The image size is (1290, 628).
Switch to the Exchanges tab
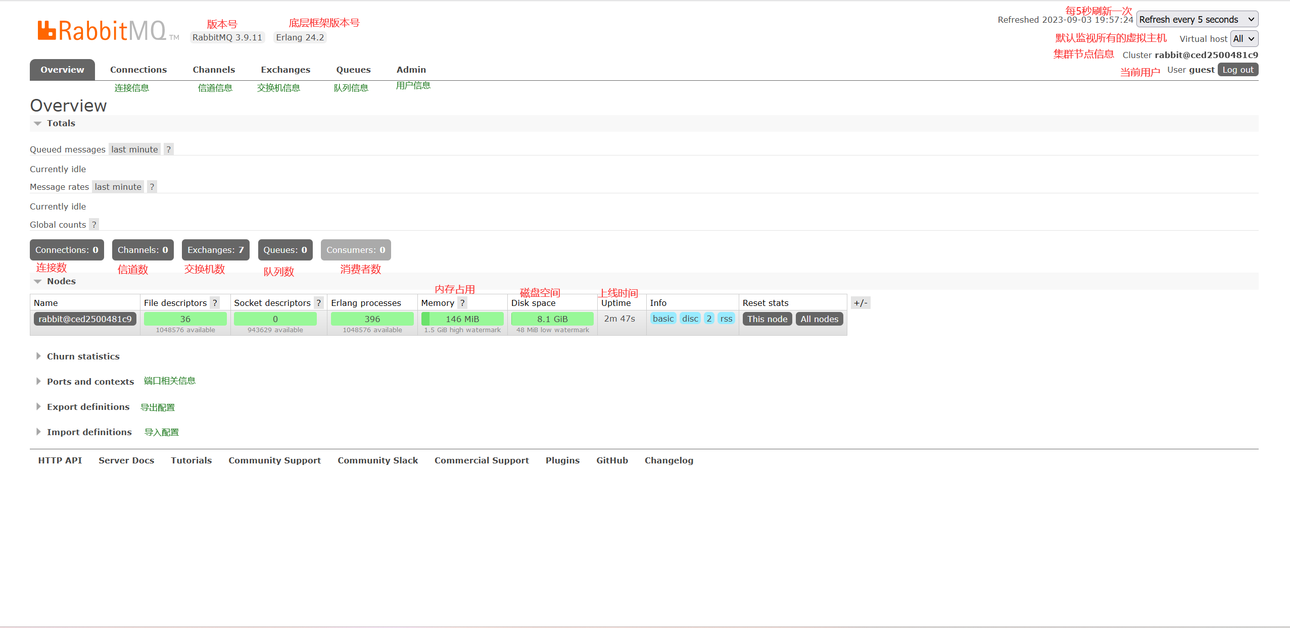pyautogui.click(x=285, y=70)
